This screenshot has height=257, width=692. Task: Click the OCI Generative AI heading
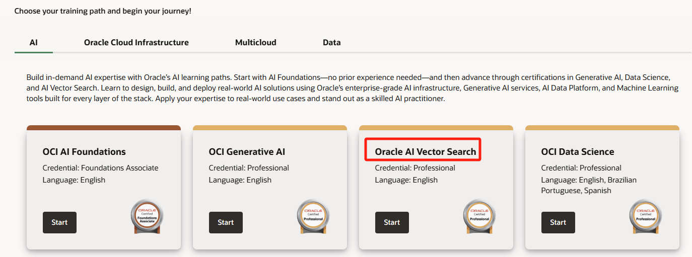247,152
